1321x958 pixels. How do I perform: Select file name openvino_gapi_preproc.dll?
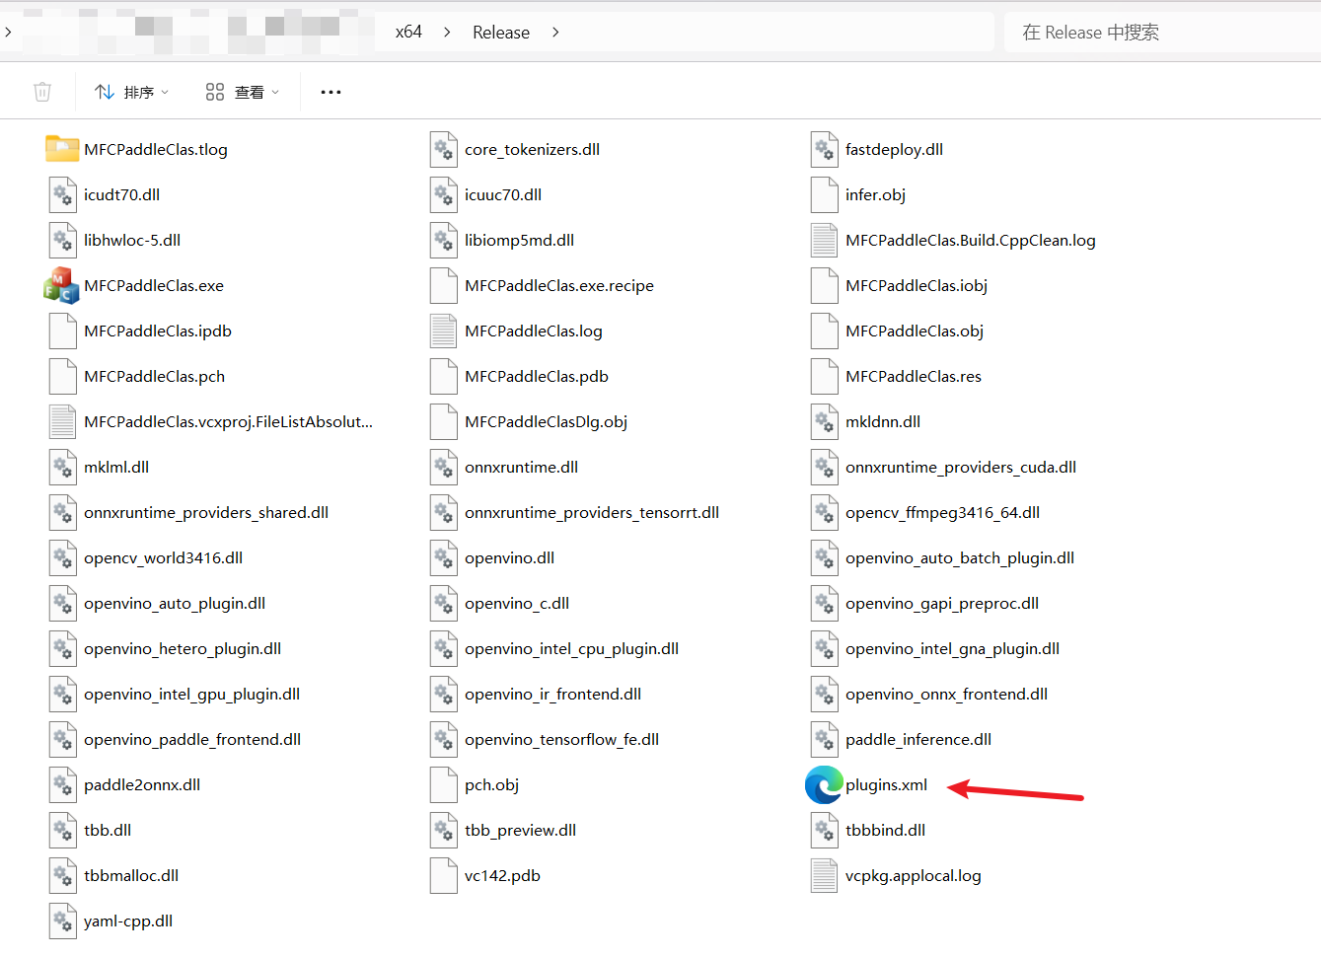[942, 603]
